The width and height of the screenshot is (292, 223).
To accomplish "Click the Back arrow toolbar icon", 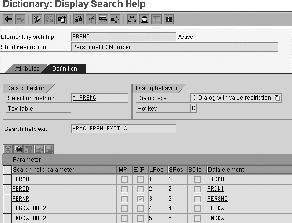I will coord(8,19).
